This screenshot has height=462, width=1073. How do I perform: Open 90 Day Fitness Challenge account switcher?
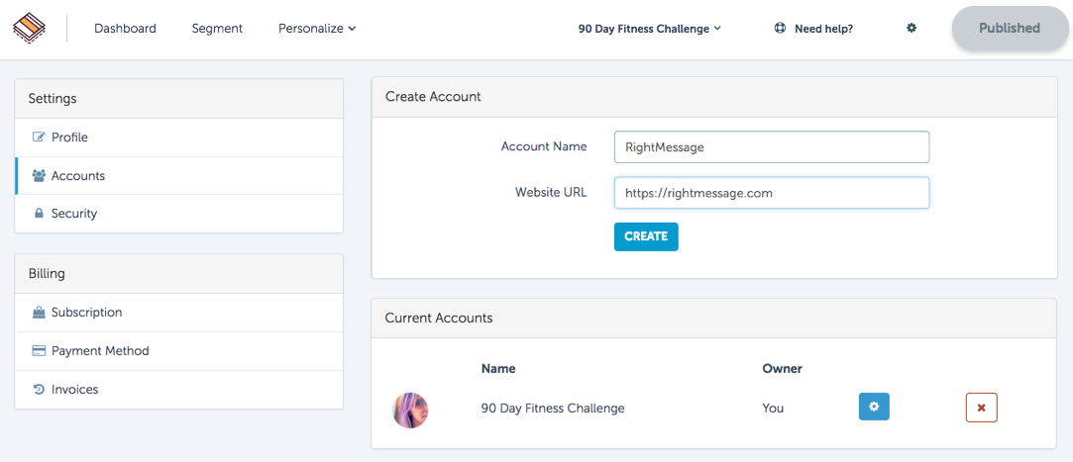(649, 29)
